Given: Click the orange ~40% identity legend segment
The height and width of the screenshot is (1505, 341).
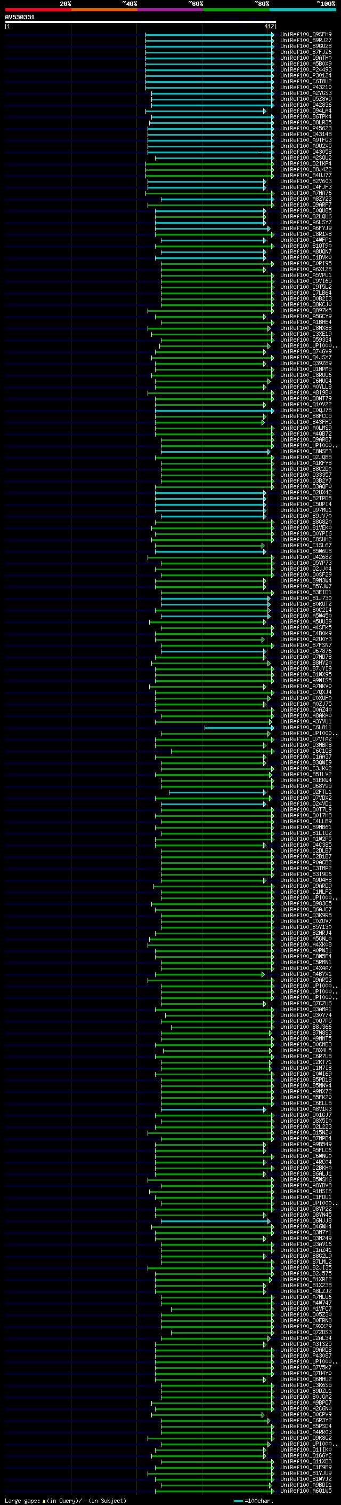Looking at the screenshot, I should tap(104, 10).
